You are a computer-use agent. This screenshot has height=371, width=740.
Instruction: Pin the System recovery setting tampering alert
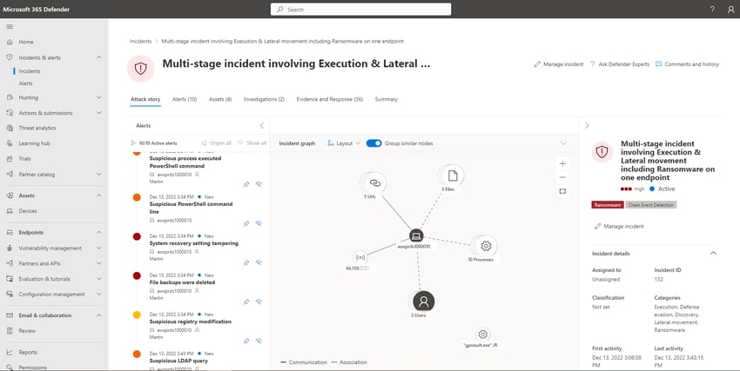click(x=246, y=262)
